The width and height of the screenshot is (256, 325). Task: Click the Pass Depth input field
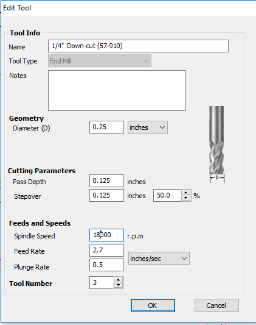(x=106, y=180)
